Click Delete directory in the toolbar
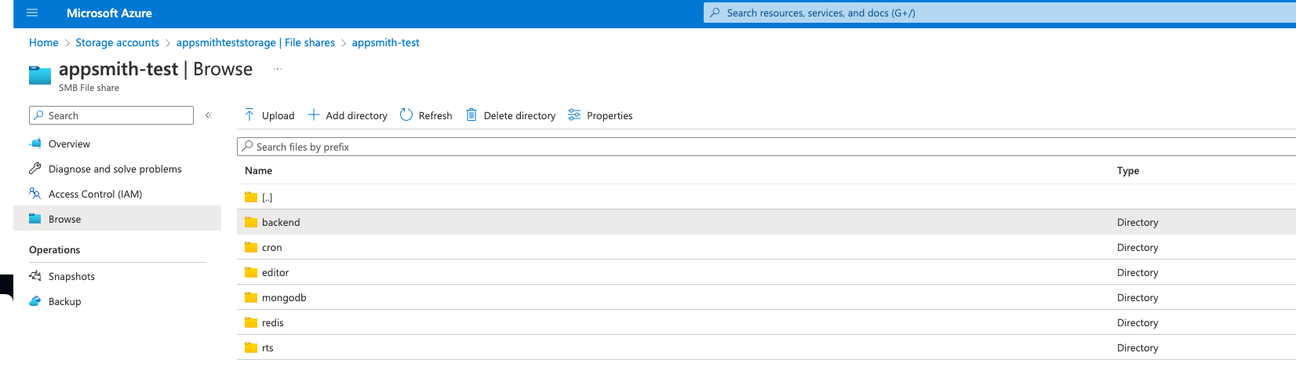Screen dimensions: 1296x389 pyautogui.click(x=511, y=115)
